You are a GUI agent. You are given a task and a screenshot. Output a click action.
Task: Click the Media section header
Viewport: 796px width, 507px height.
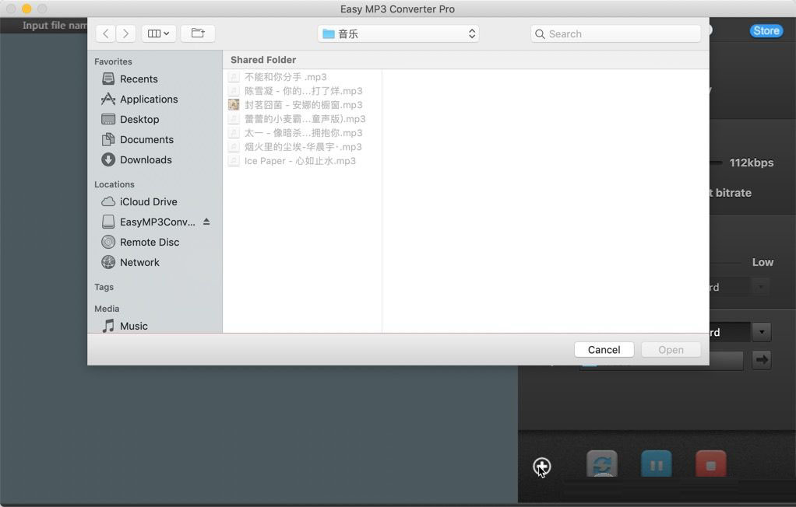(x=107, y=309)
